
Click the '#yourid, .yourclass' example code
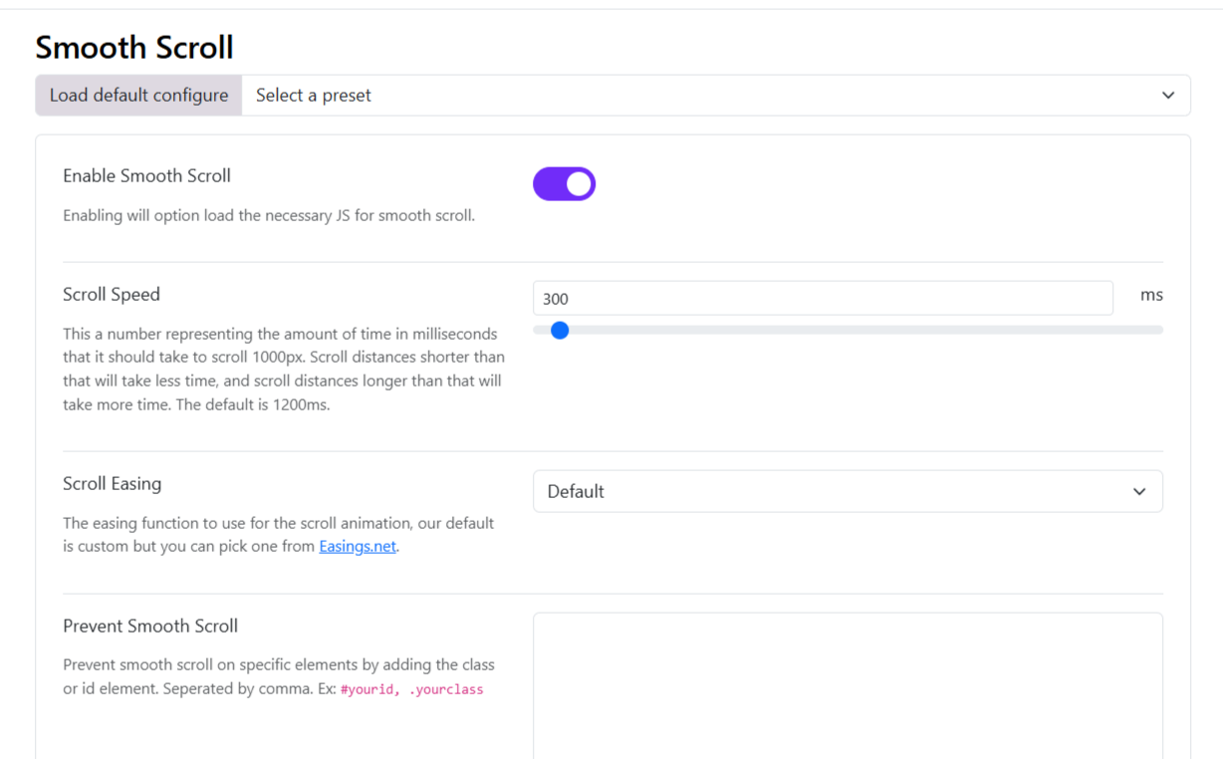tap(411, 689)
